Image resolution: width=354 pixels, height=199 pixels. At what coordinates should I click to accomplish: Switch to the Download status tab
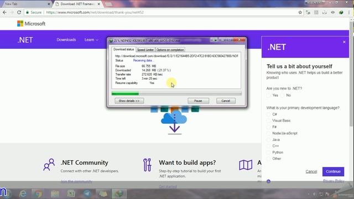(x=123, y=49)
